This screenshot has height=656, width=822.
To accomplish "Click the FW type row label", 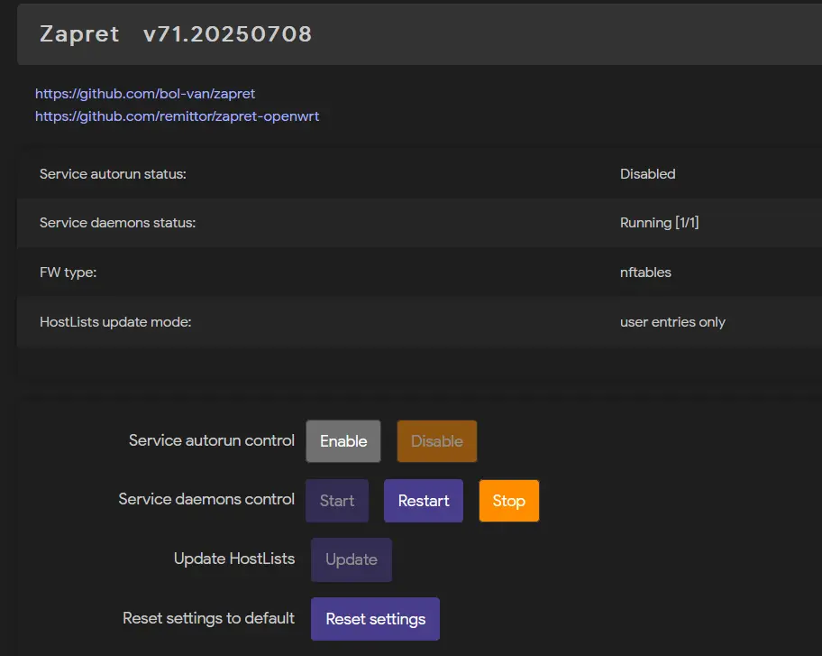I will click(x=68, y=273).
